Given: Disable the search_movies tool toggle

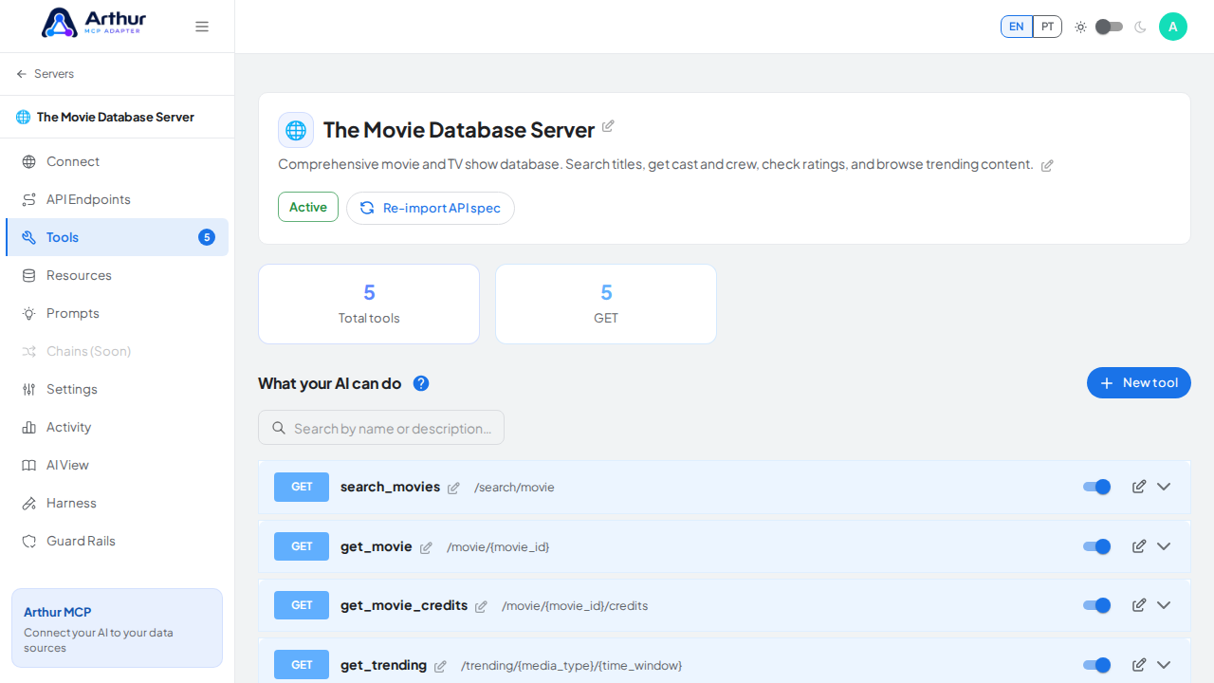Looking at the screenshot, I should tap(1096, 487).
